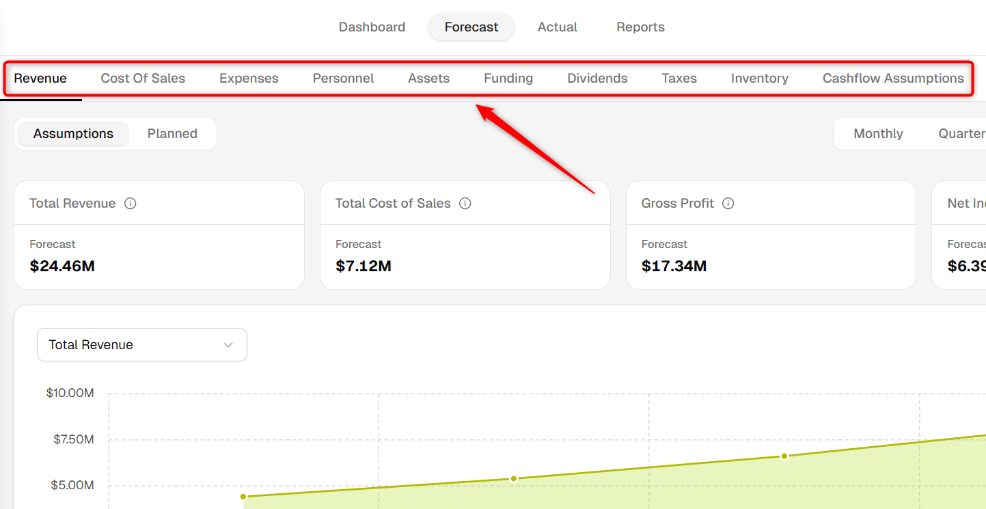Select the Forecast top navigation tab
986x509 pixels.
[x=471, y=27]
